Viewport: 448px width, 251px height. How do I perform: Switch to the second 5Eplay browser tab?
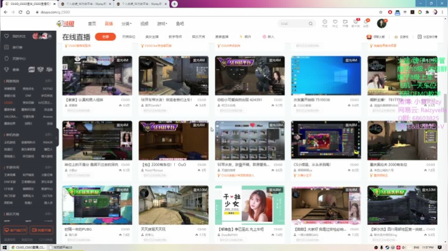point(141,4)
